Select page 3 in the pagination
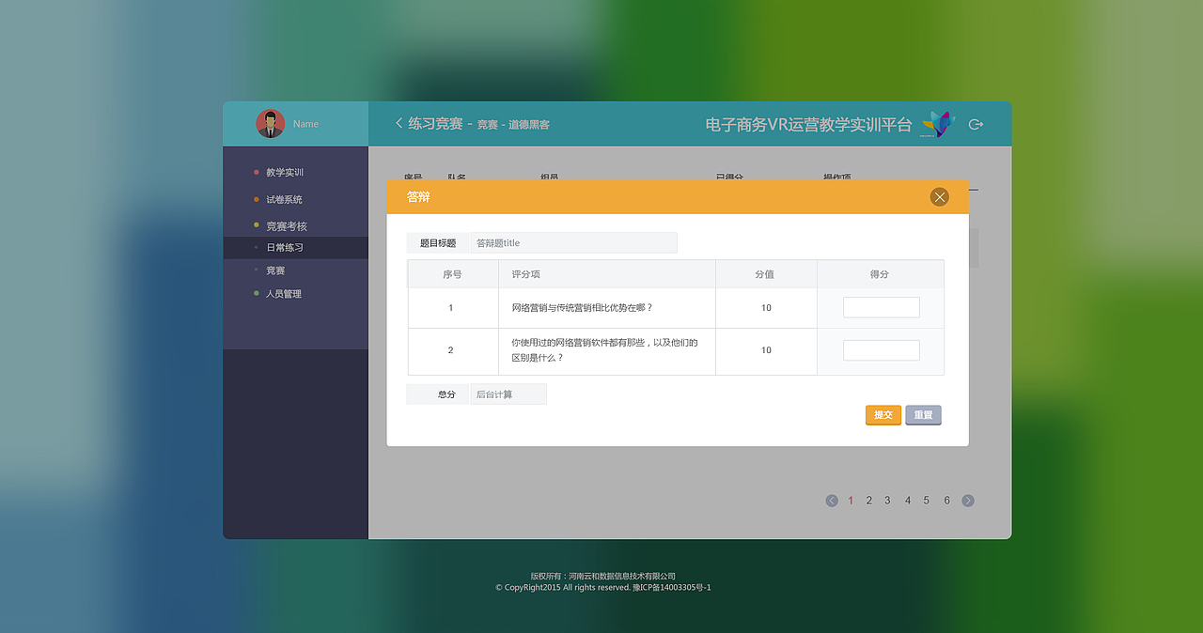The height and width of the screenshot is (633, 1203). point(887,501)
